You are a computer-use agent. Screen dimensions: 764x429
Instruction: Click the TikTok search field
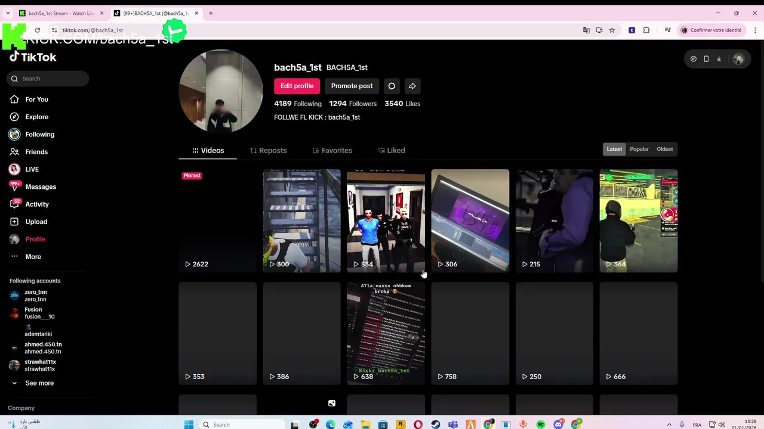tap(48, 79)
